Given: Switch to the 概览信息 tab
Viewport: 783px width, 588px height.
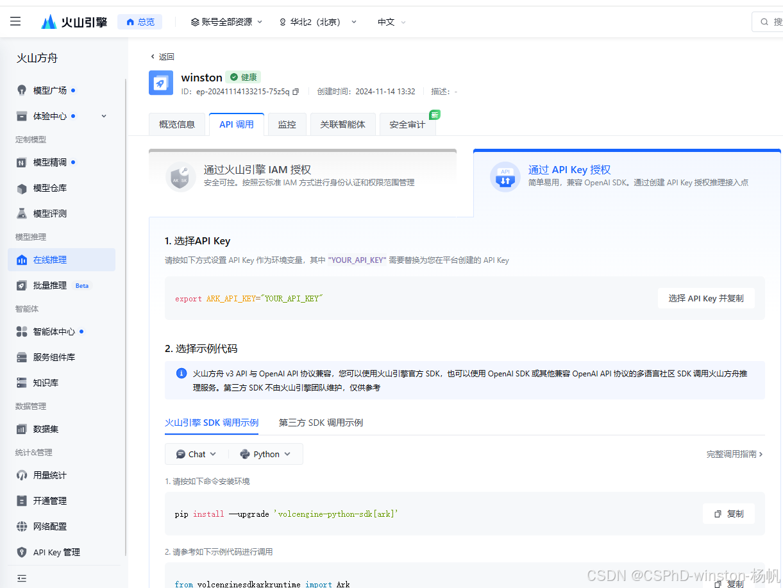Looking at the screenshot, I should tap(177, 124).
